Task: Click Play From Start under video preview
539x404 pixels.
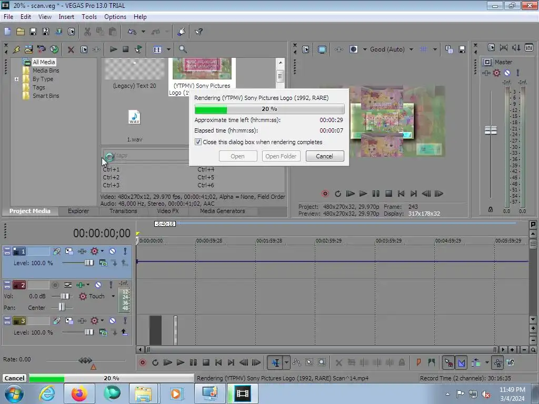Action: coord(350,194)
